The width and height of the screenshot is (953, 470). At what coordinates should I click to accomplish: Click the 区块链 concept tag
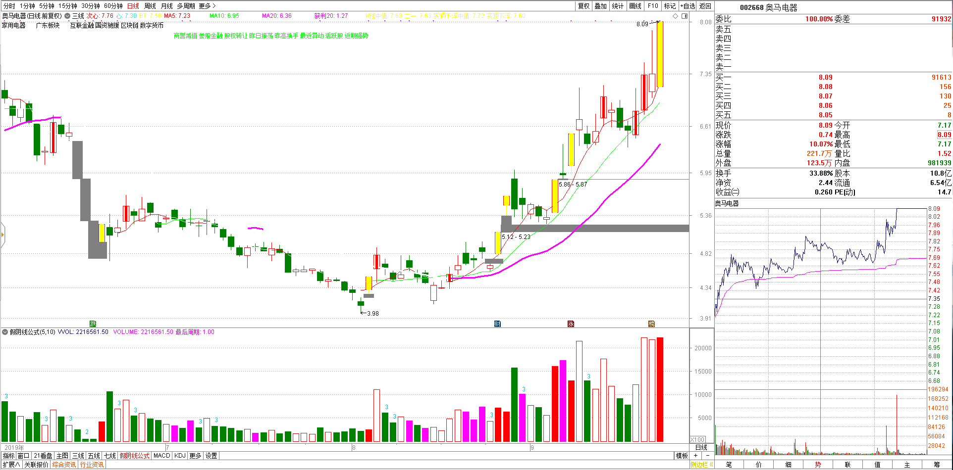[x=129, y=25]
